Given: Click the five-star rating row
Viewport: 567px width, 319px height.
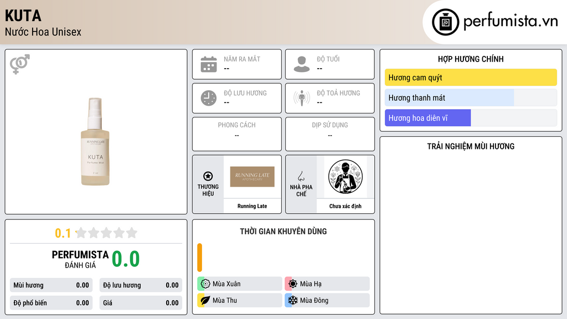Looking at the screenshot, I should [x=106, y=233].
